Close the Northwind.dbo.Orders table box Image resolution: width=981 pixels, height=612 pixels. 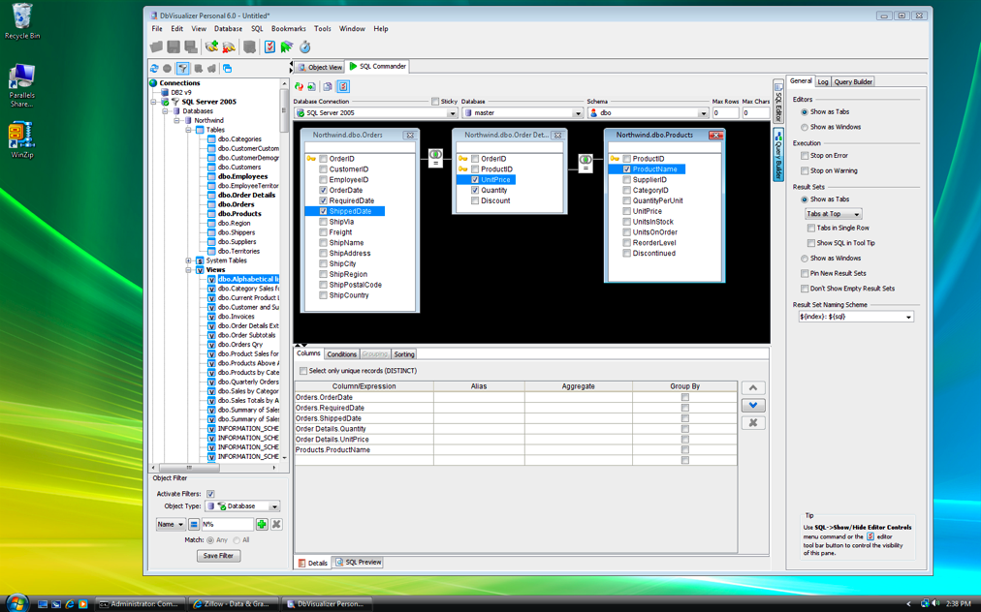point(410,135)
